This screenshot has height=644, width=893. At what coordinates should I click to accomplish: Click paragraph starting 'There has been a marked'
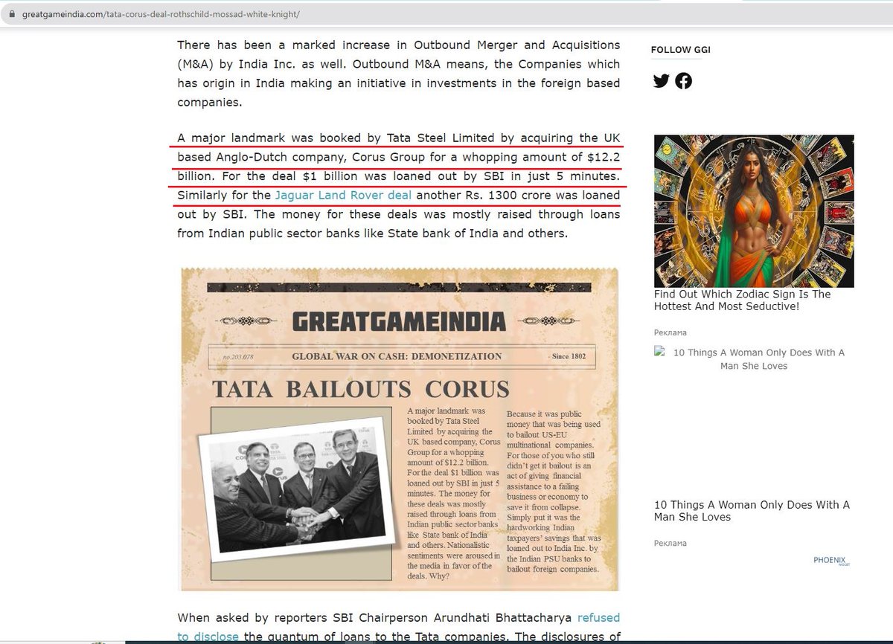pyautogui.click(x=399, y=74)
